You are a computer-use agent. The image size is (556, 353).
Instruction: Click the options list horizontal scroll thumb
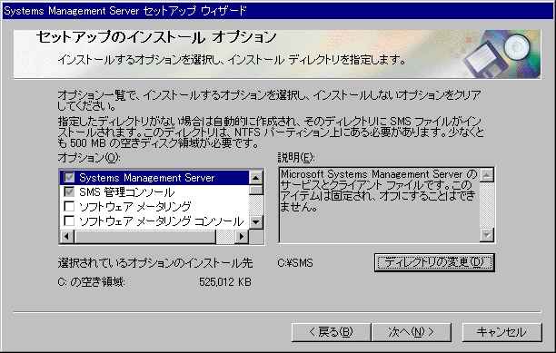point(145,236)
